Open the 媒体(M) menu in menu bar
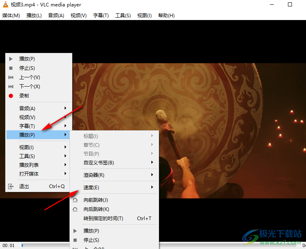Screen dimensions: 306x249 11,15
